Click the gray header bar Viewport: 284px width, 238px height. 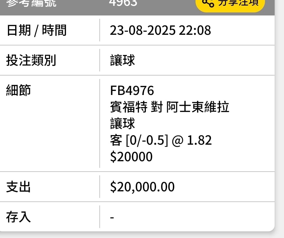(137, 8)
